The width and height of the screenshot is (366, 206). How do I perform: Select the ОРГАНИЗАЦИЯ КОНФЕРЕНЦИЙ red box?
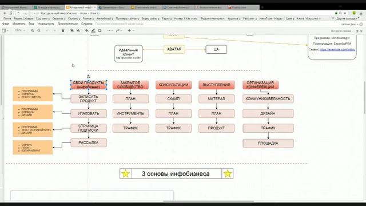(260, 85)
